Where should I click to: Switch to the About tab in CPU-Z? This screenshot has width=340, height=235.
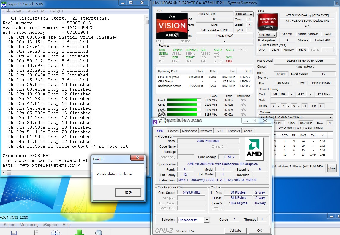coord(248,131)
